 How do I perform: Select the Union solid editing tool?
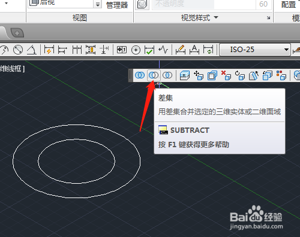(140, 75)
